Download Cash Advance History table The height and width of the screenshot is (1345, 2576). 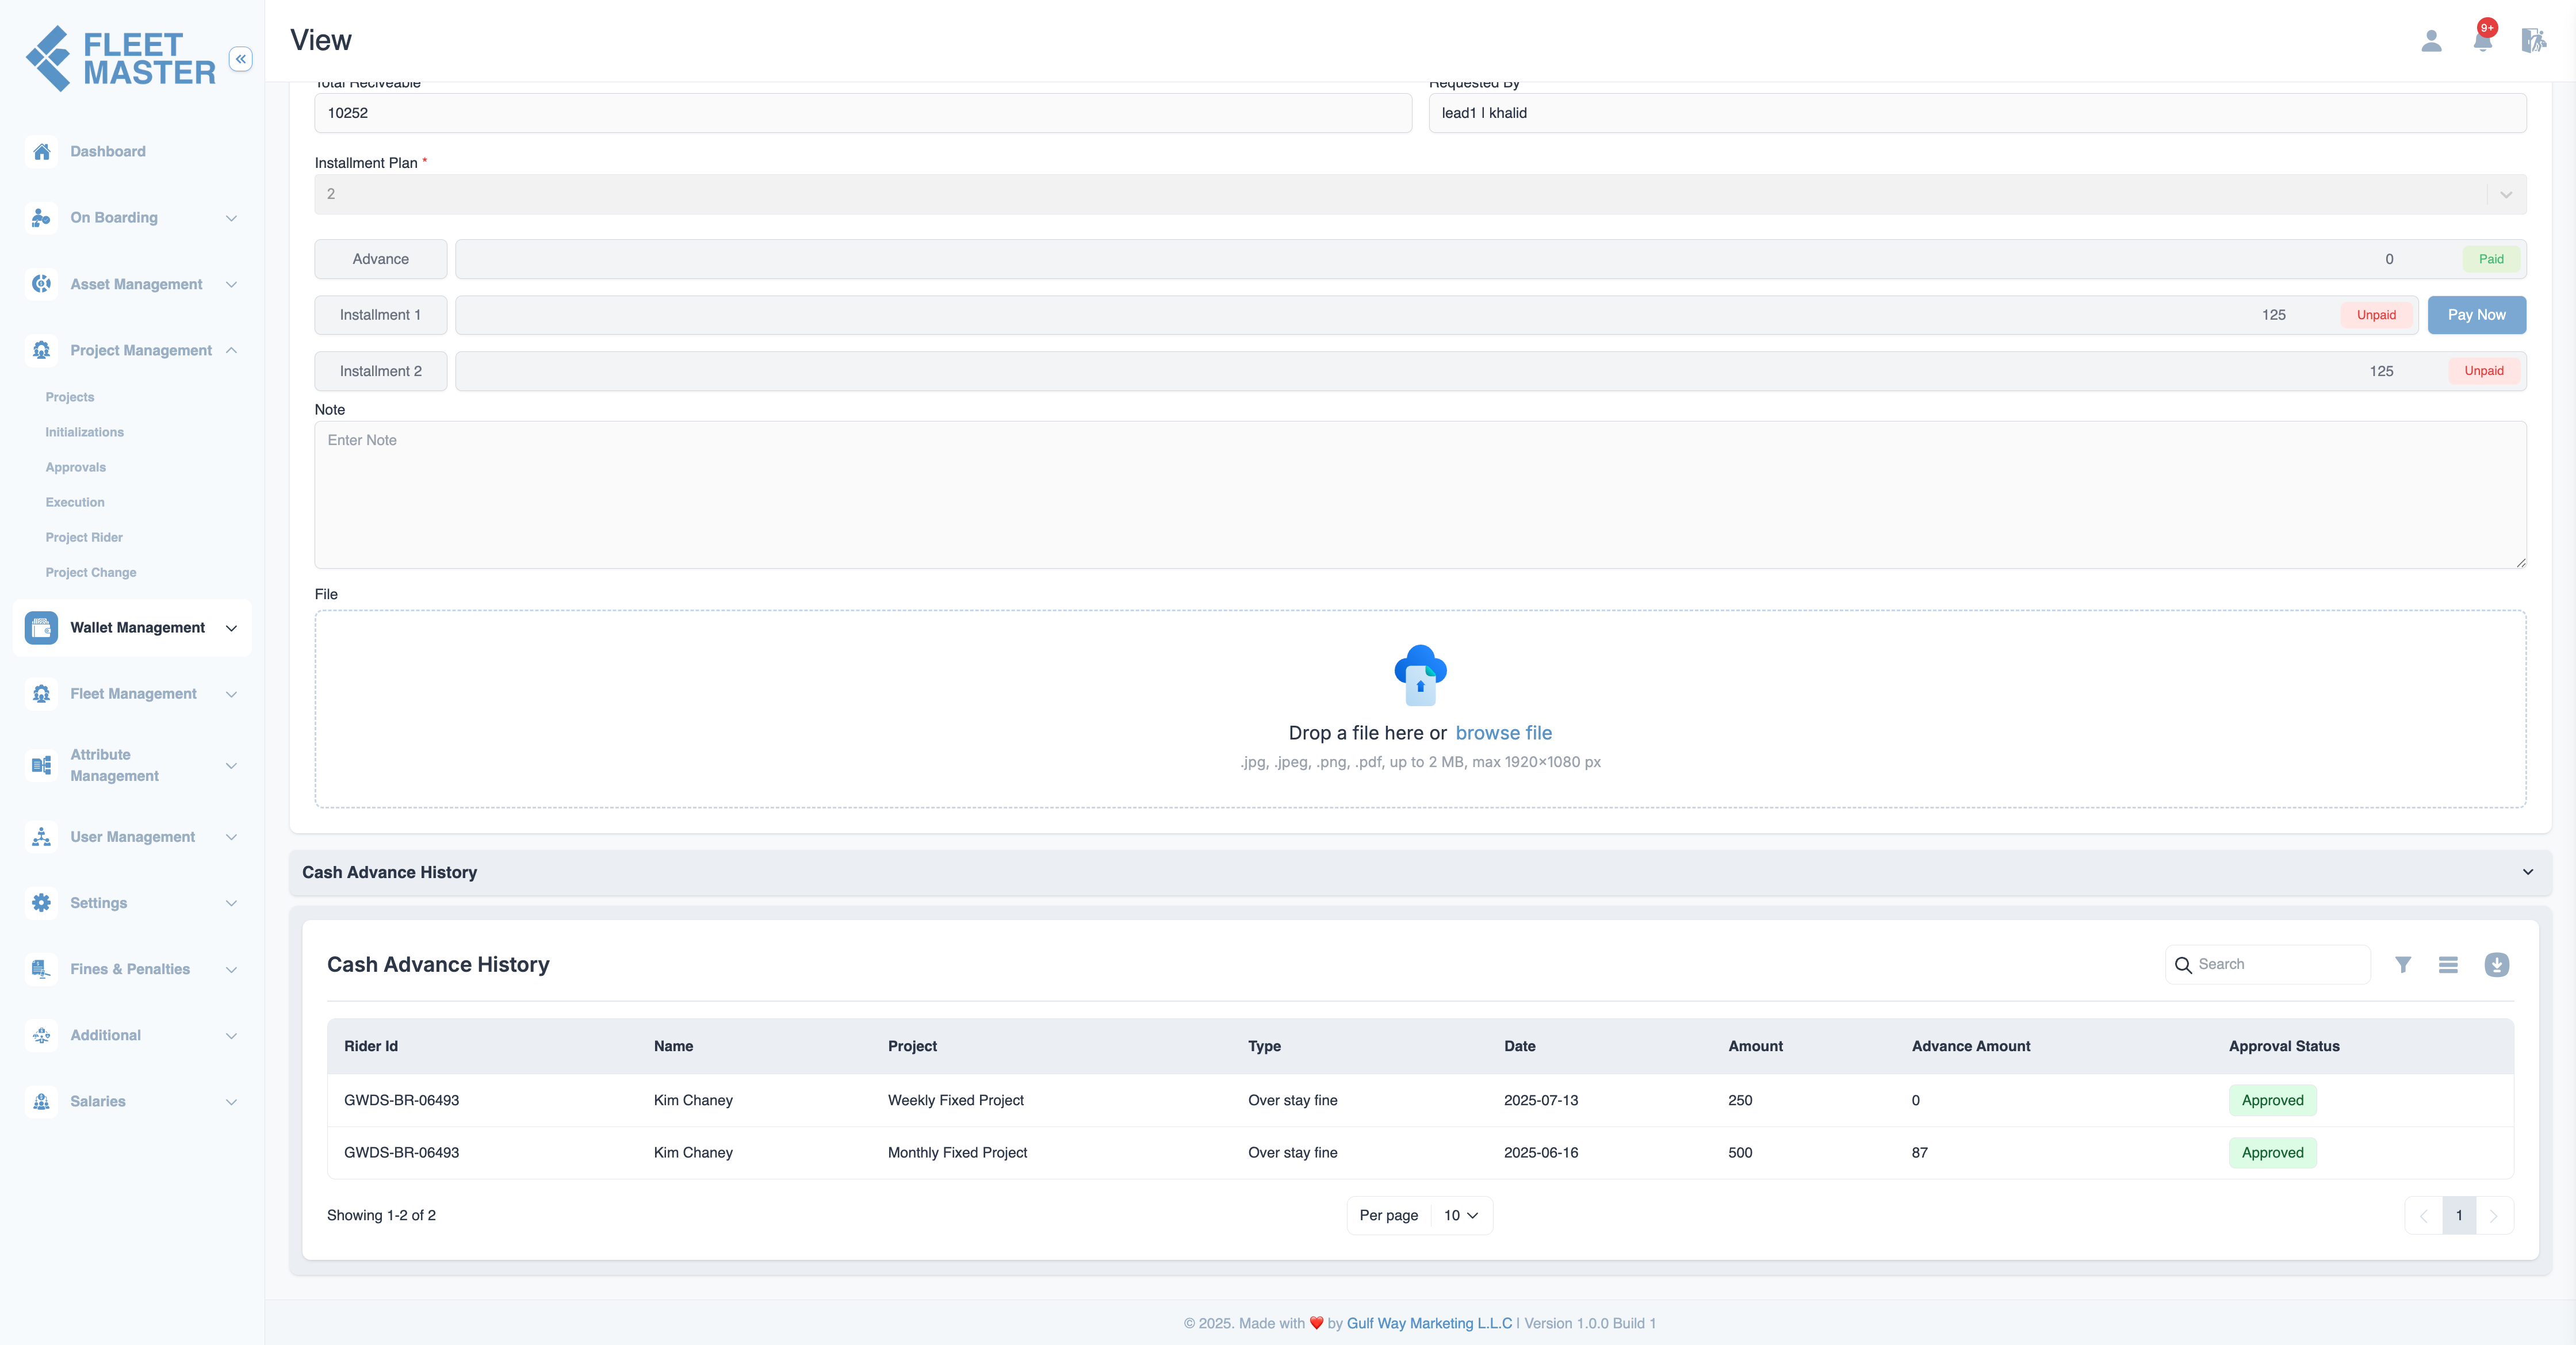(2496, 964)
